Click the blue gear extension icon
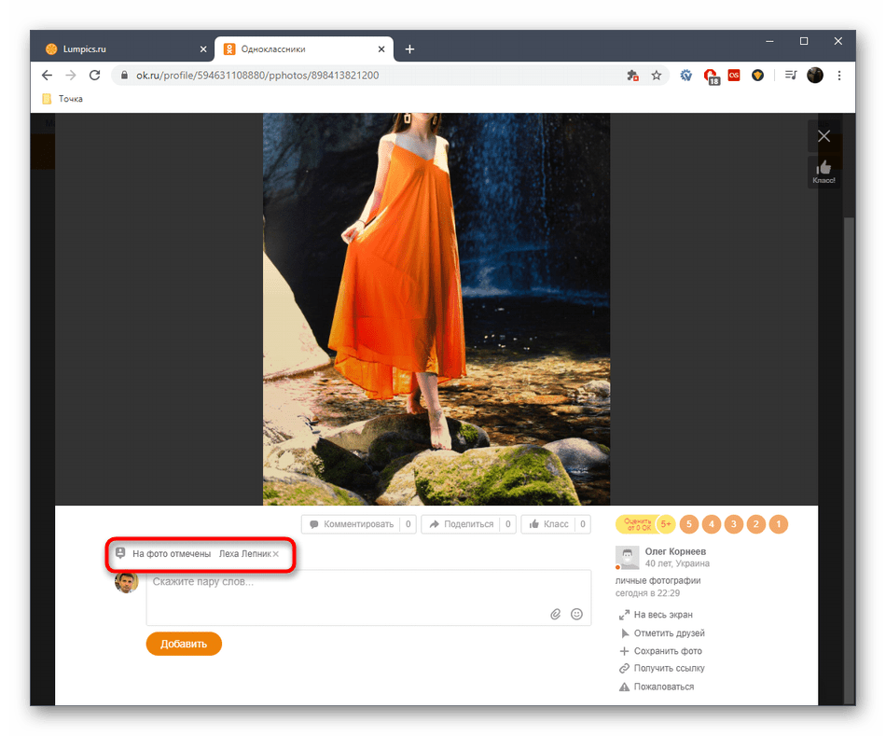 point(686,76)
